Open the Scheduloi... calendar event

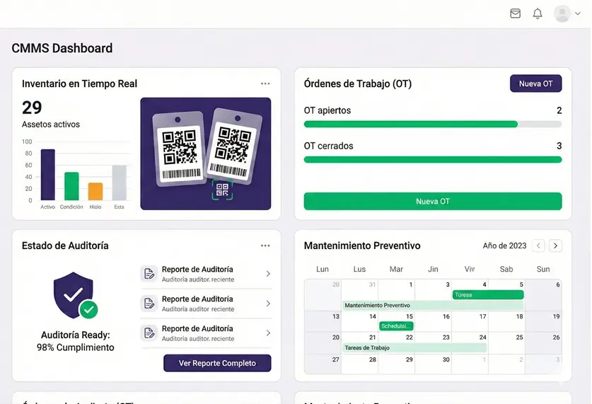396,326
